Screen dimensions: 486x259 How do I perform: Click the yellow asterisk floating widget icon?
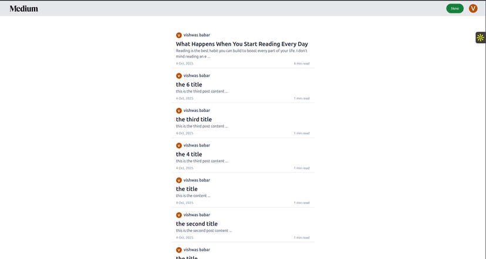point(480,38)
